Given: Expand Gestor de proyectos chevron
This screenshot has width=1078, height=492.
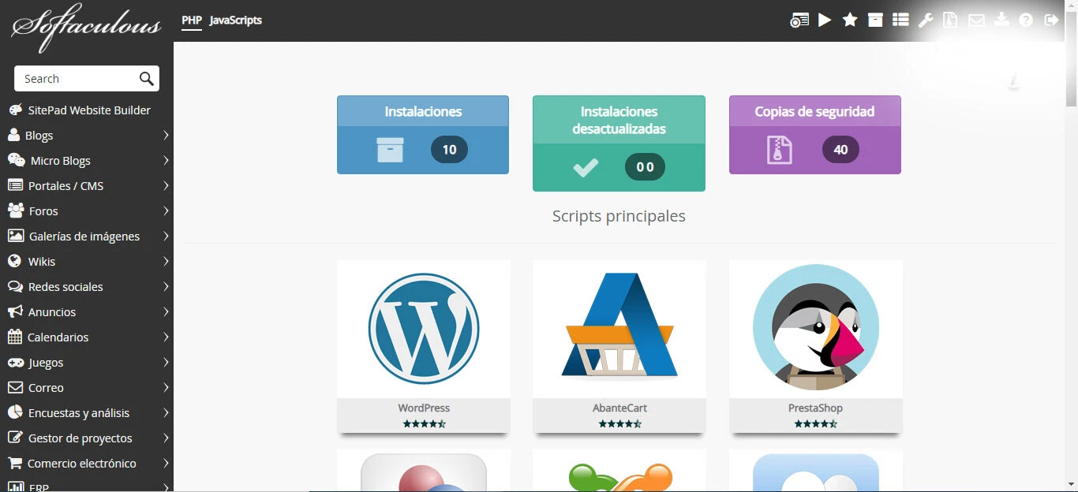Looking at the screenshot, I should coord(166,438).
